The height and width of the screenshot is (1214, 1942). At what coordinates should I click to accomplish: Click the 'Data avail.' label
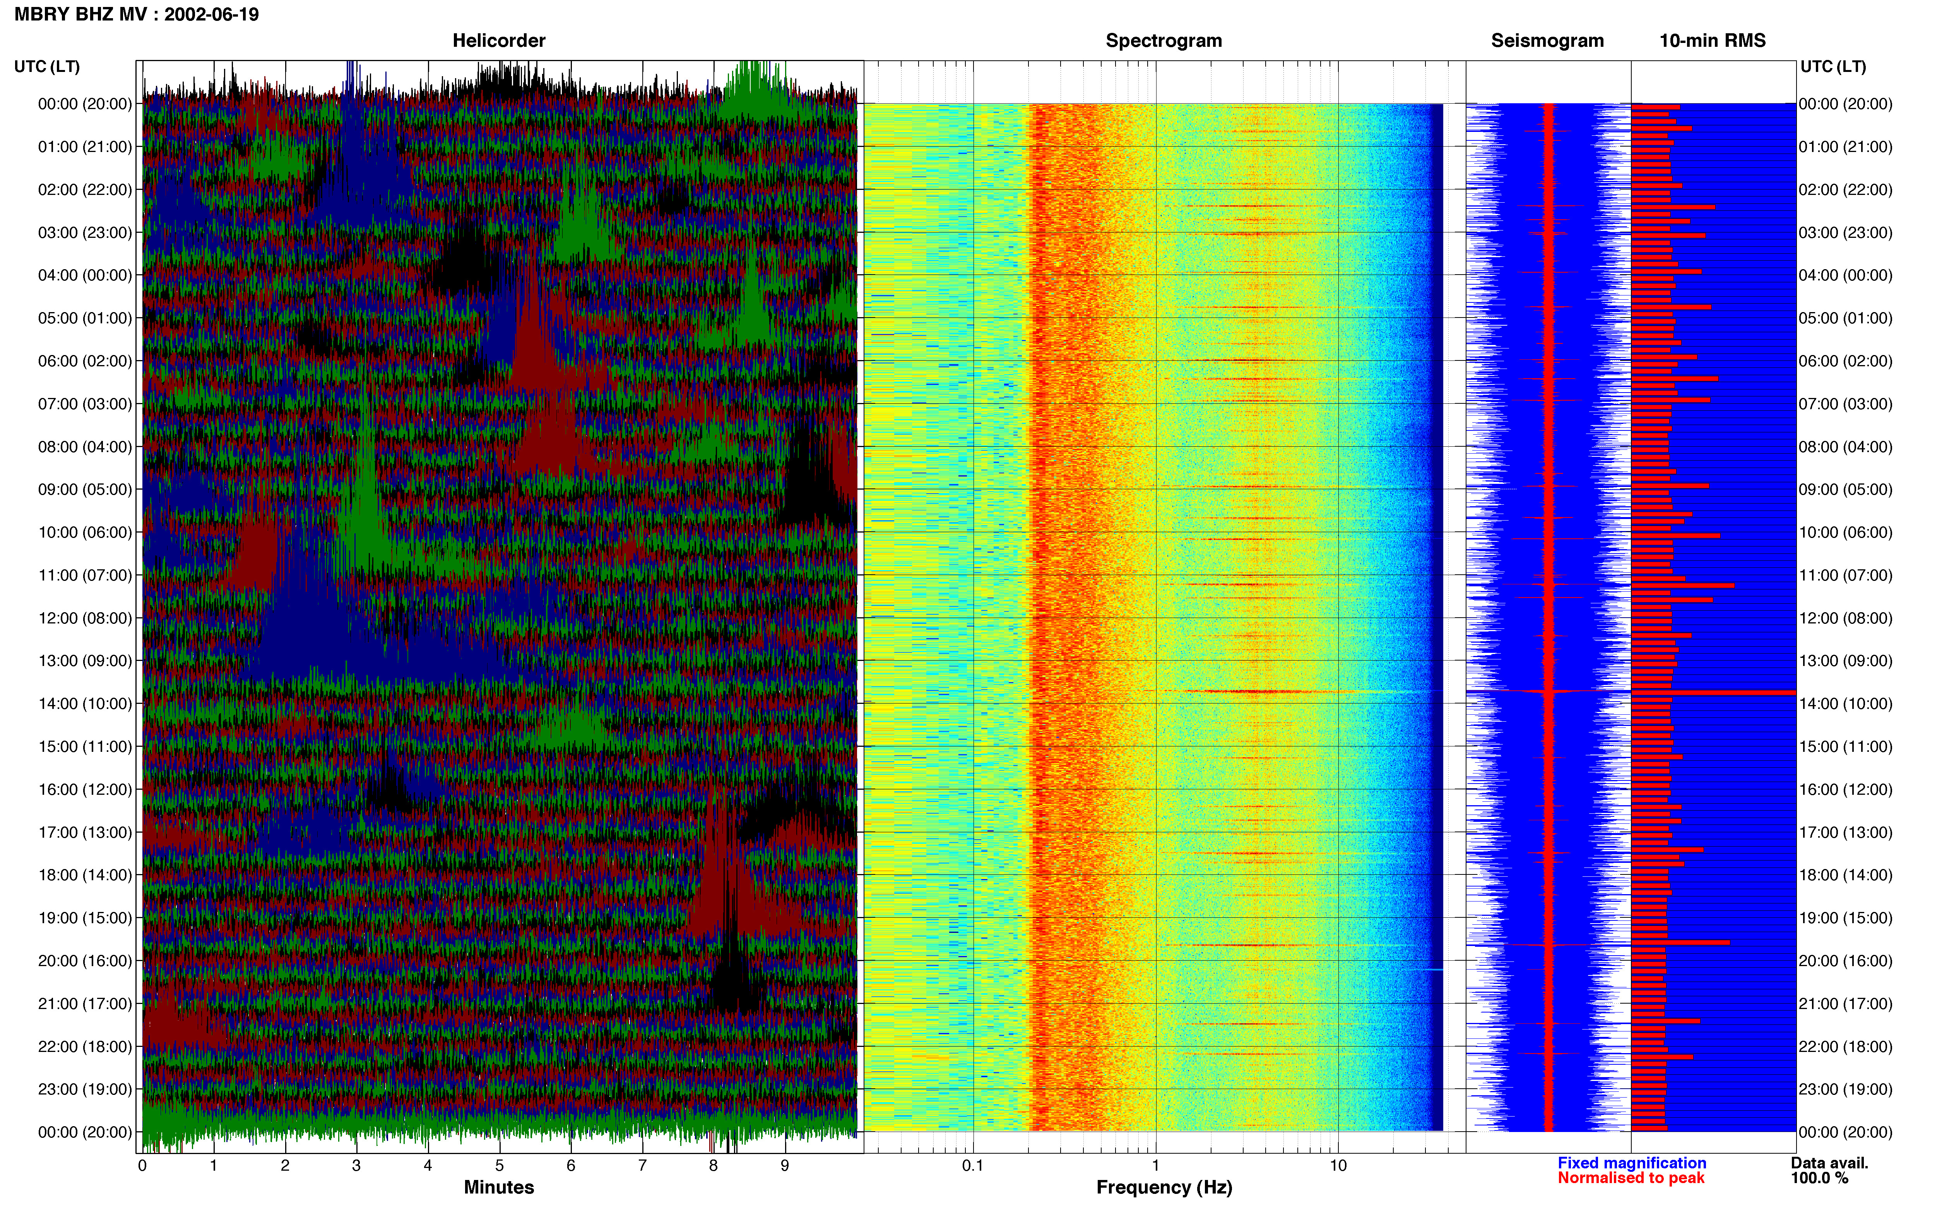(x=1829, y=1163)
